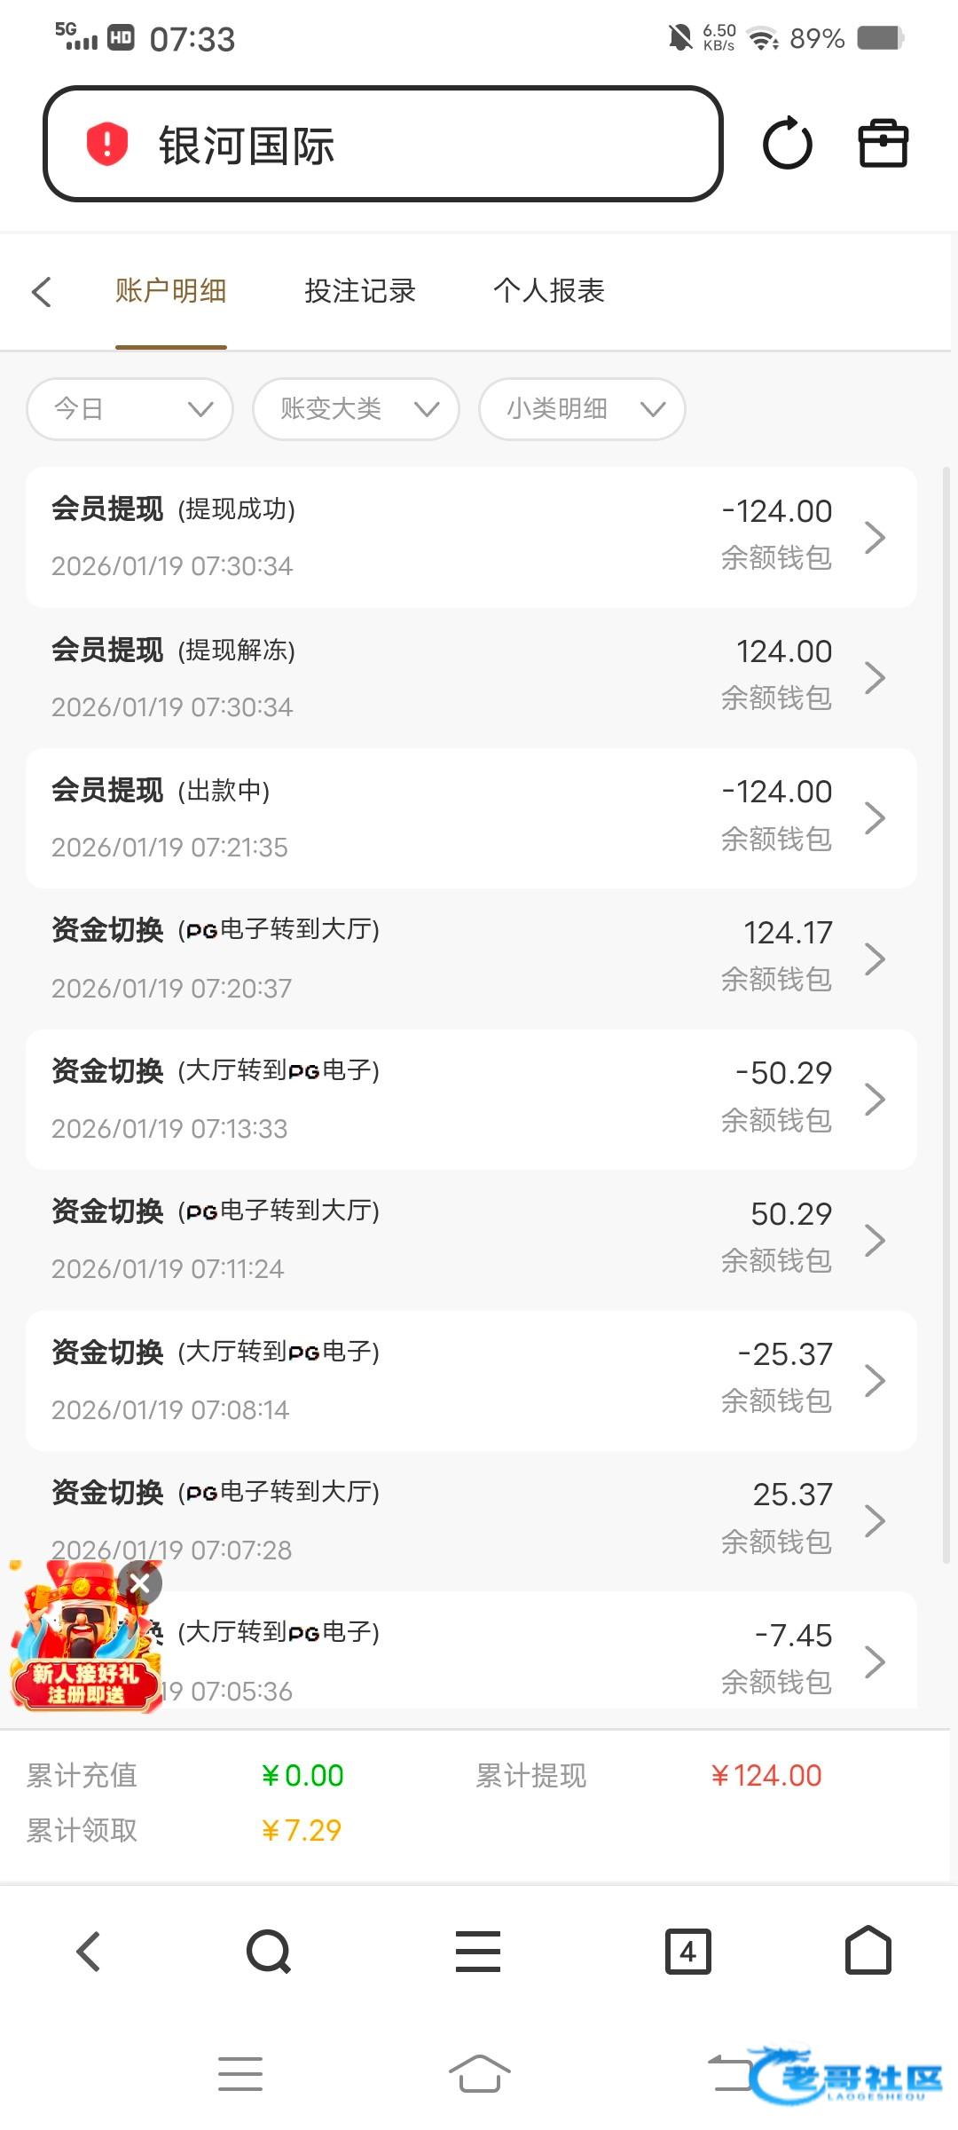Switch to the 投注记录 tab
The height and width of the screenshot is (2130, 958).
[360, 291]
